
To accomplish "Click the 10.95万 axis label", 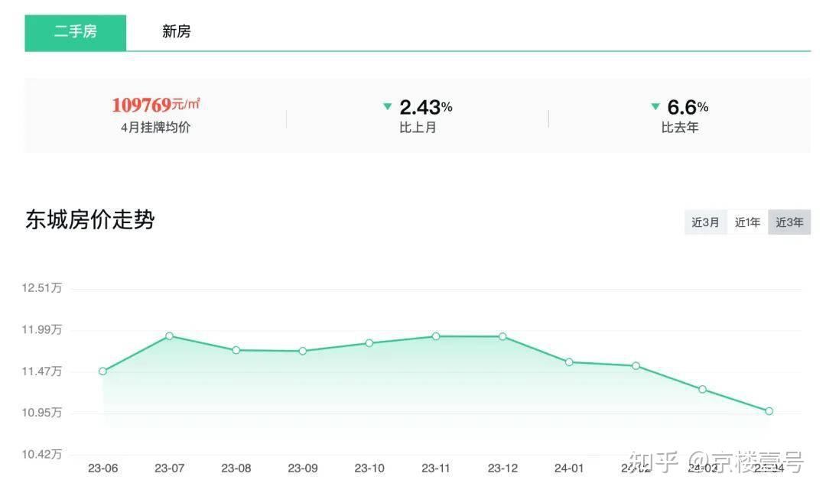I will 41,412.
